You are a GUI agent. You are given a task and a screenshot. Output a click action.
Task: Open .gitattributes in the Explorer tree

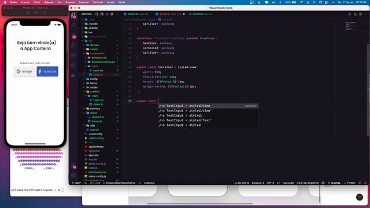coord(96,147)
